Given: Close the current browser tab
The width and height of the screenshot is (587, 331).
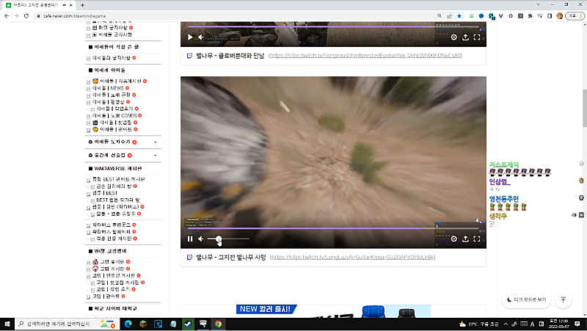Looking at the screenshot, I should 71,5.
